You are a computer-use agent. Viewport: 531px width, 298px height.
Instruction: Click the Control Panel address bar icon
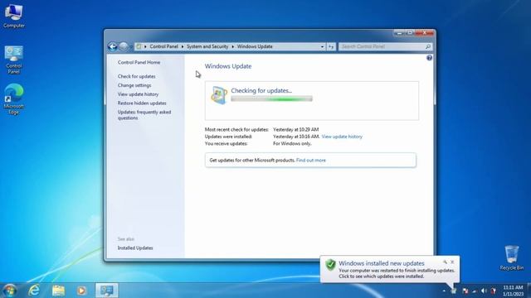pos(139,46)
